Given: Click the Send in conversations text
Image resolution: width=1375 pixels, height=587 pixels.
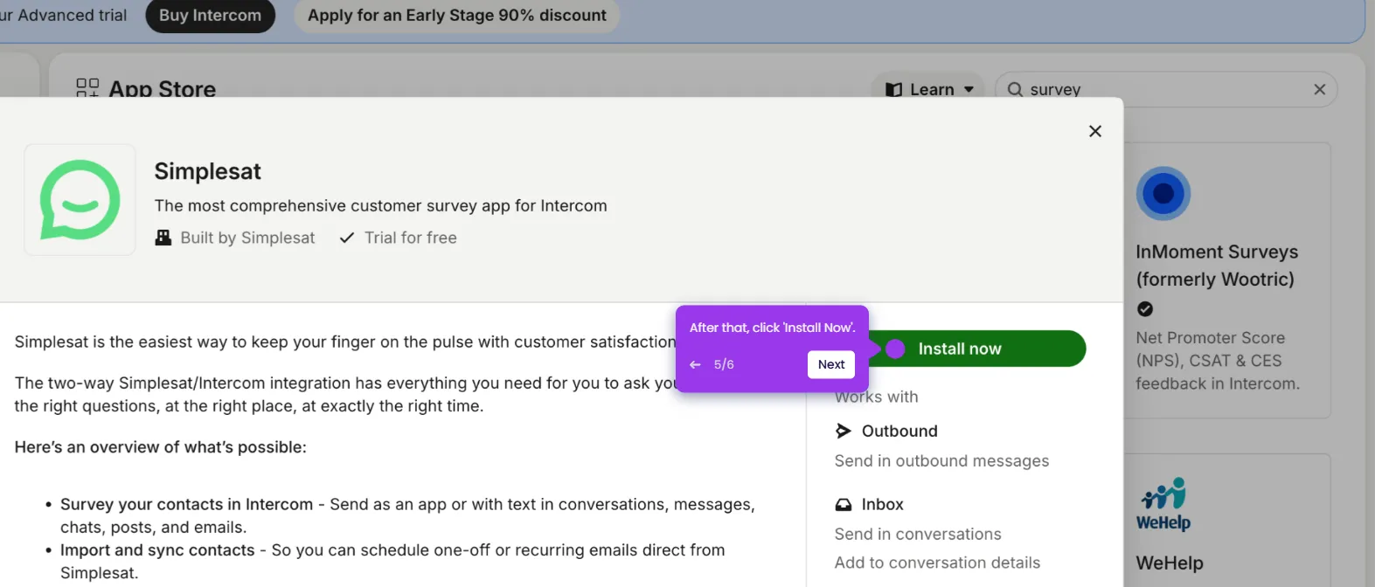Looking at the screenshot, I should point(918,534).
